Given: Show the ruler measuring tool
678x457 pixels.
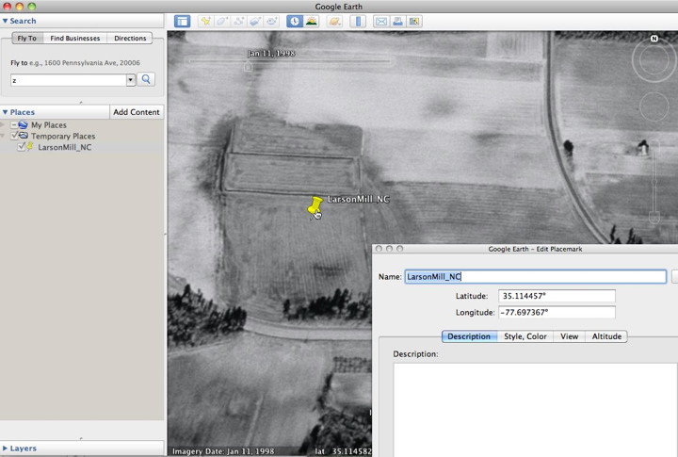Looking at the screenshot, I should pyautogui.click(x=358, y=21).
